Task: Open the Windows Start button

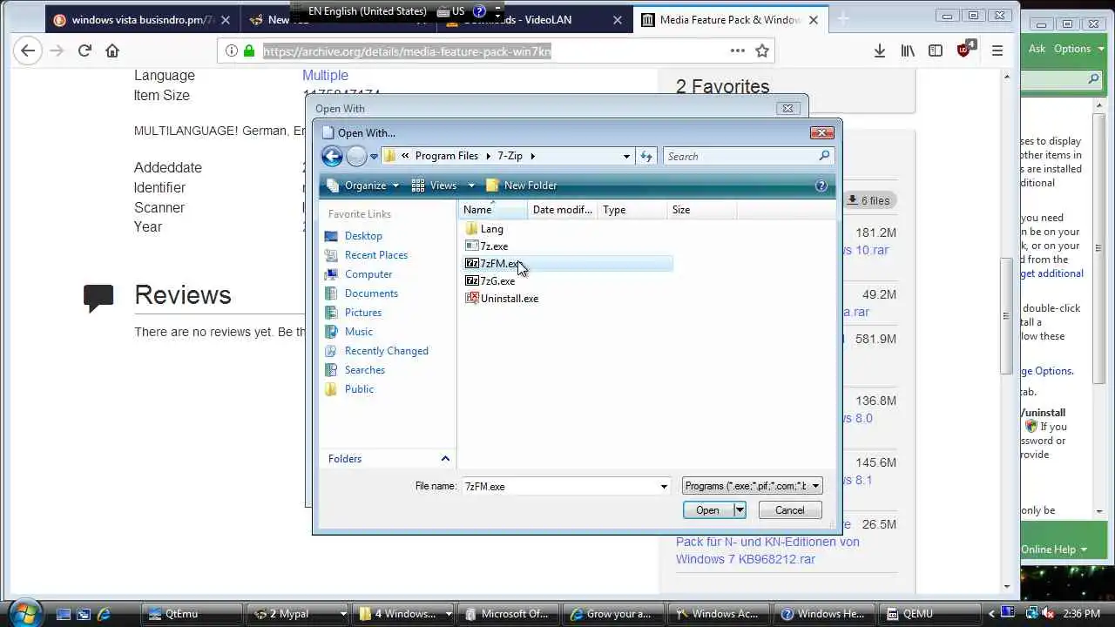Action: [x=24, y=613]
